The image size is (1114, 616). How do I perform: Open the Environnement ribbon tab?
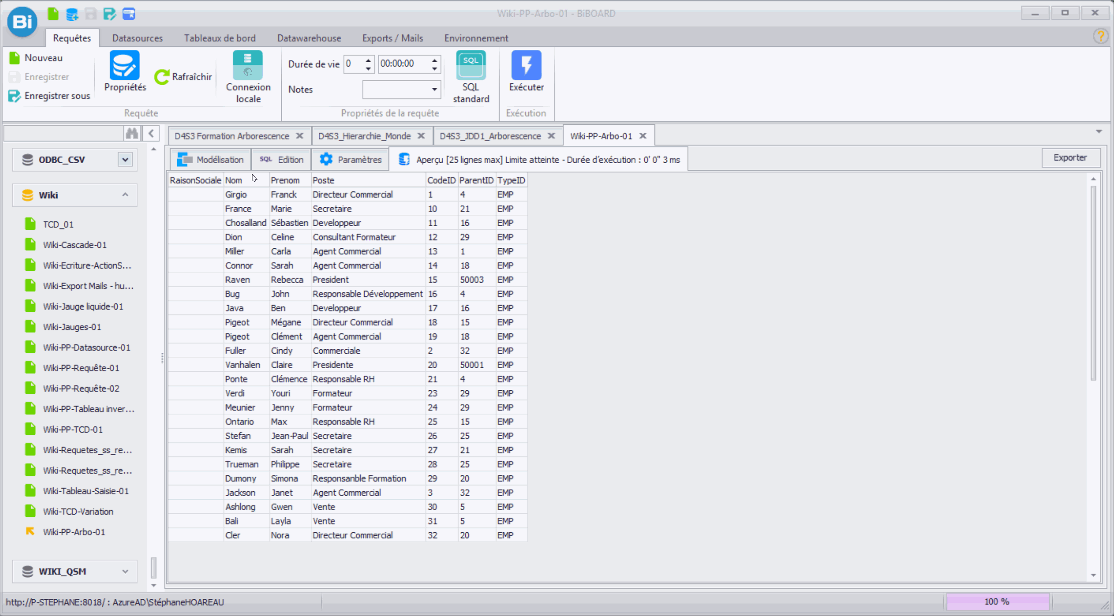point(476,38)
